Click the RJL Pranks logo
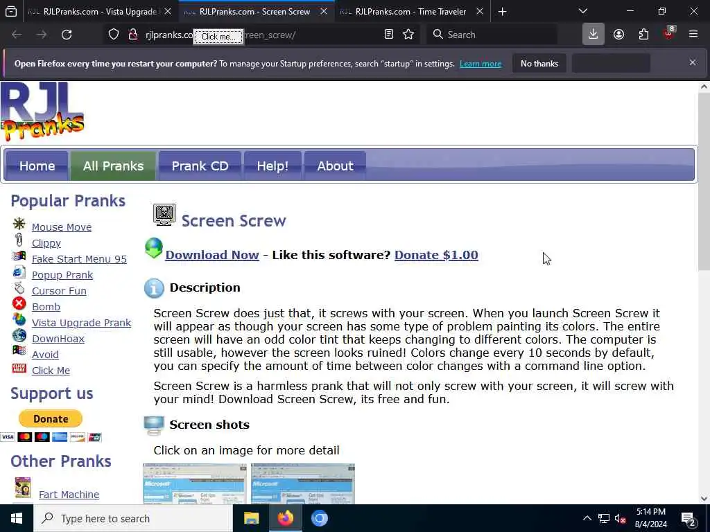 click(42, 112)
